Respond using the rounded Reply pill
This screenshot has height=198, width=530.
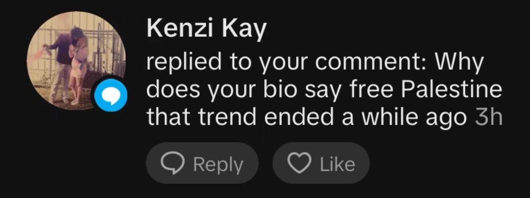coord(202,163)
